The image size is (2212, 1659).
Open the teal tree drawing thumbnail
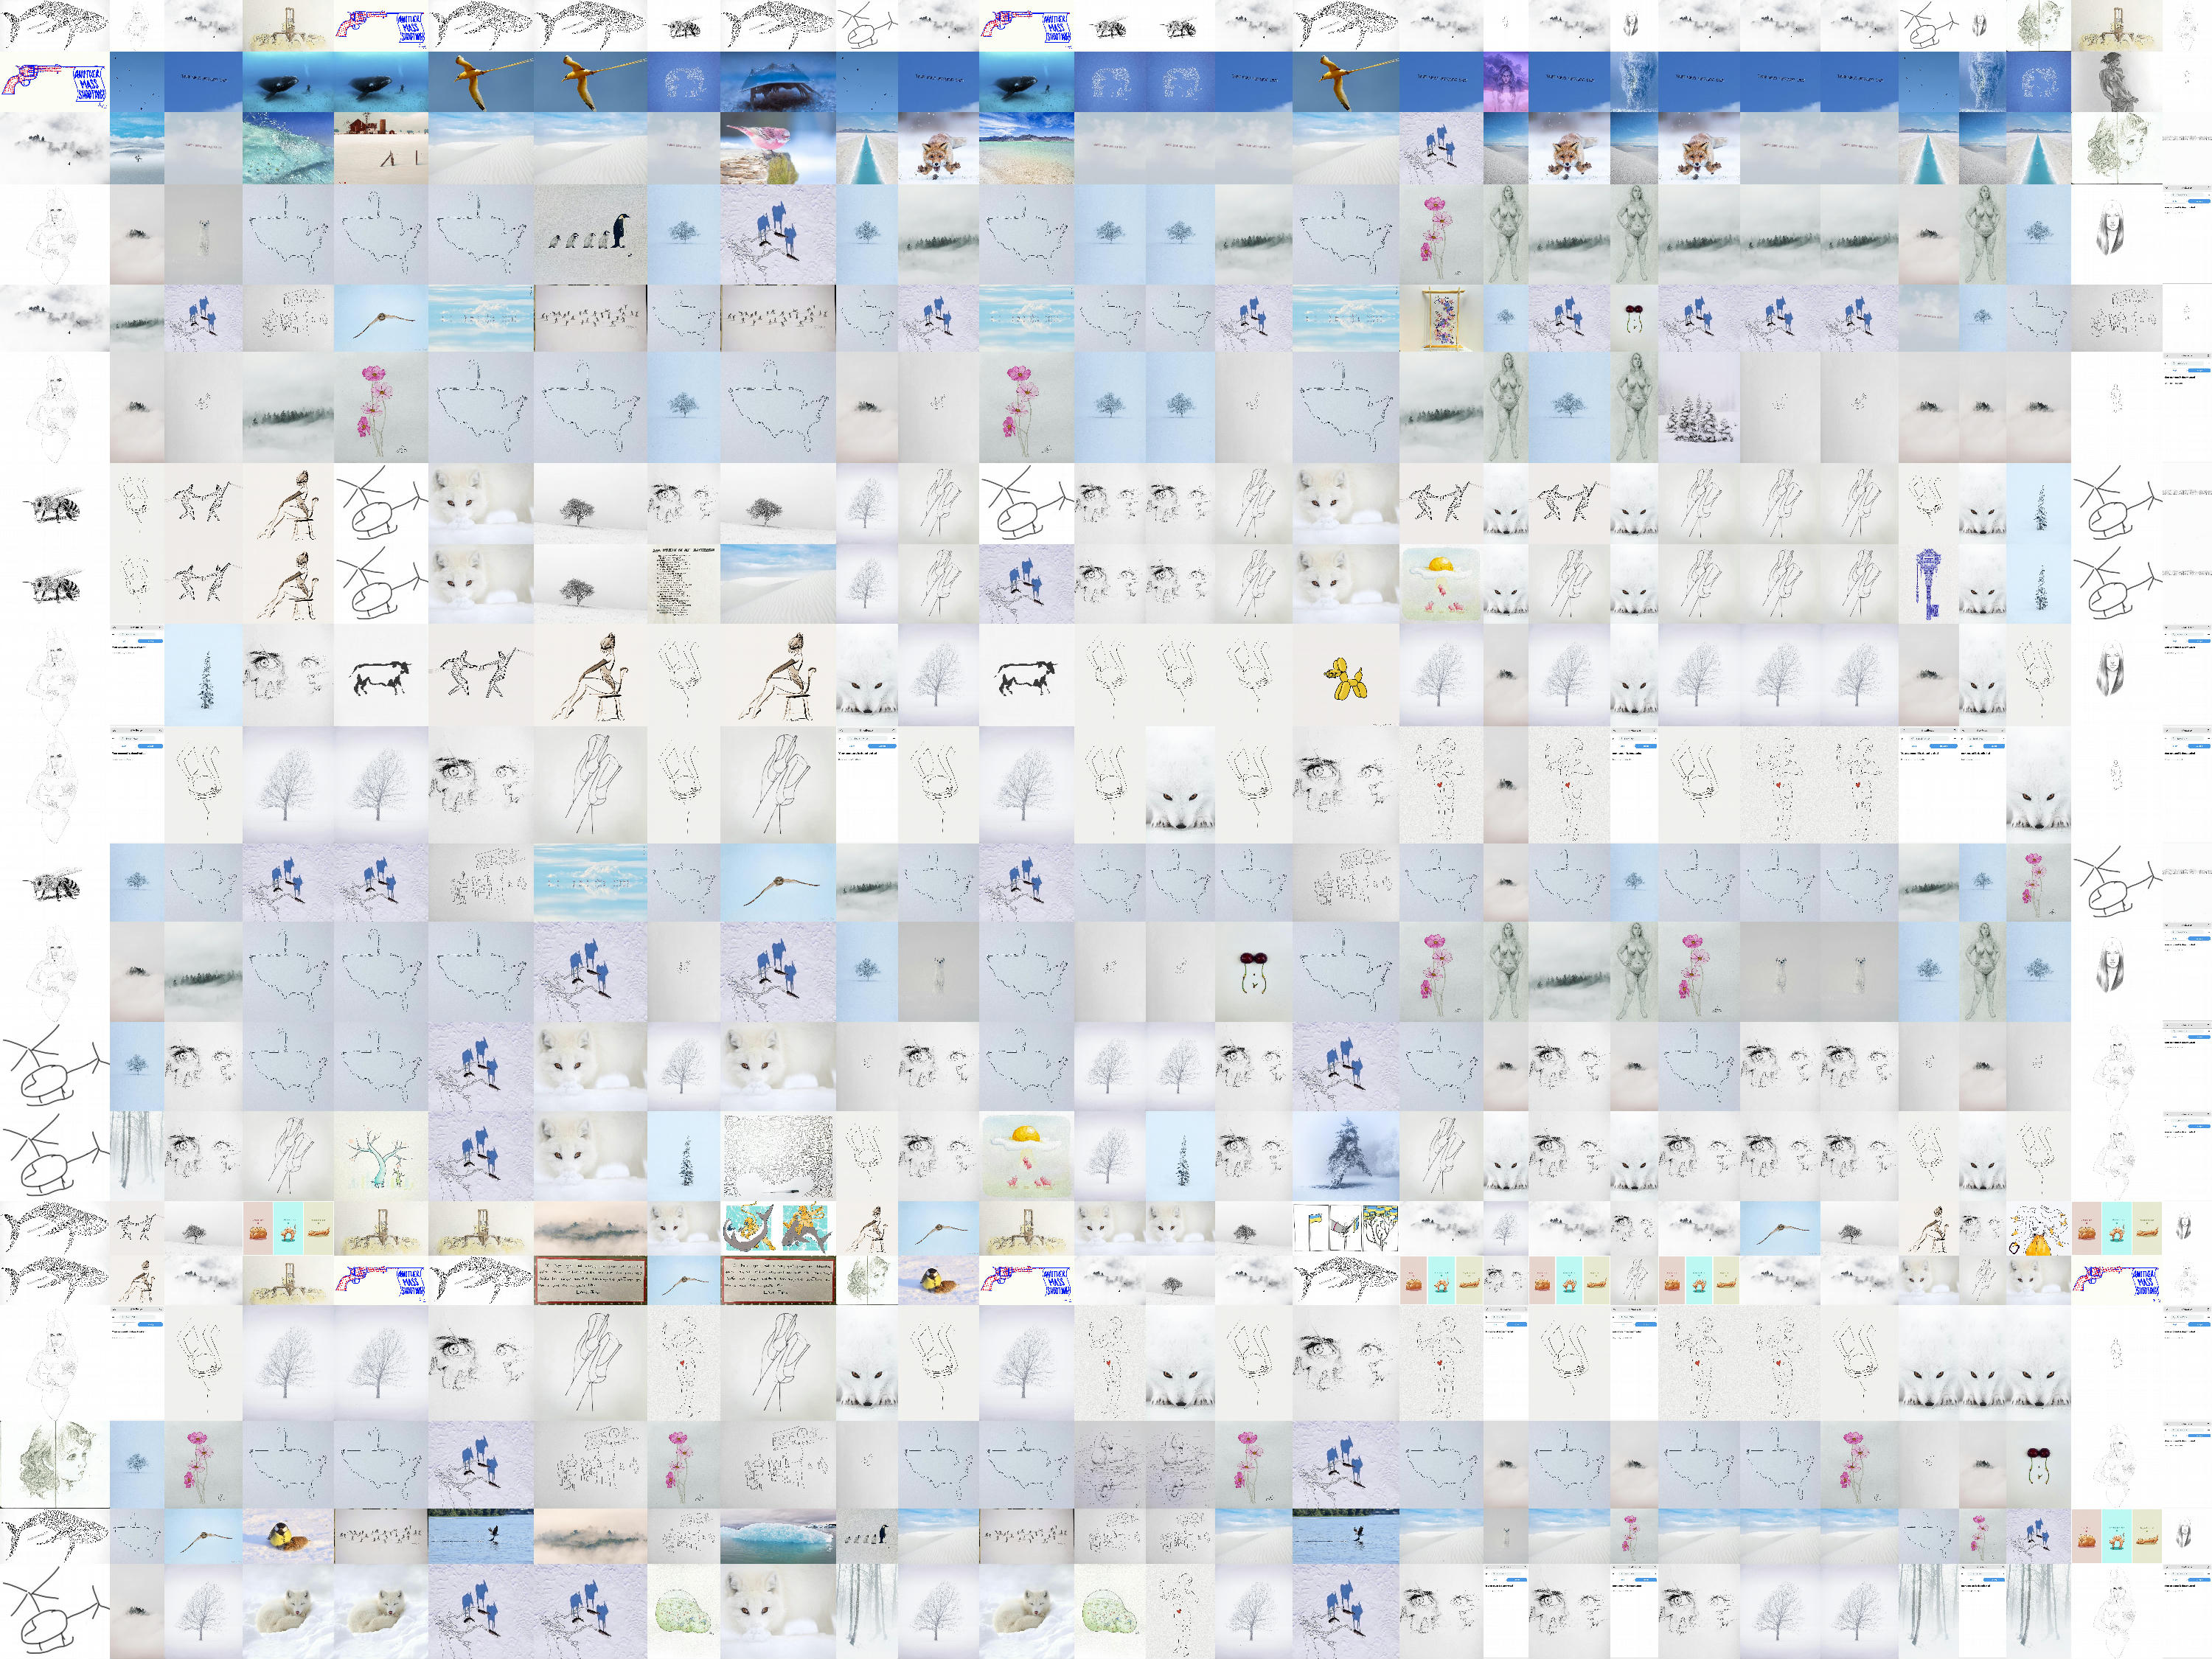pos(380,1155)
